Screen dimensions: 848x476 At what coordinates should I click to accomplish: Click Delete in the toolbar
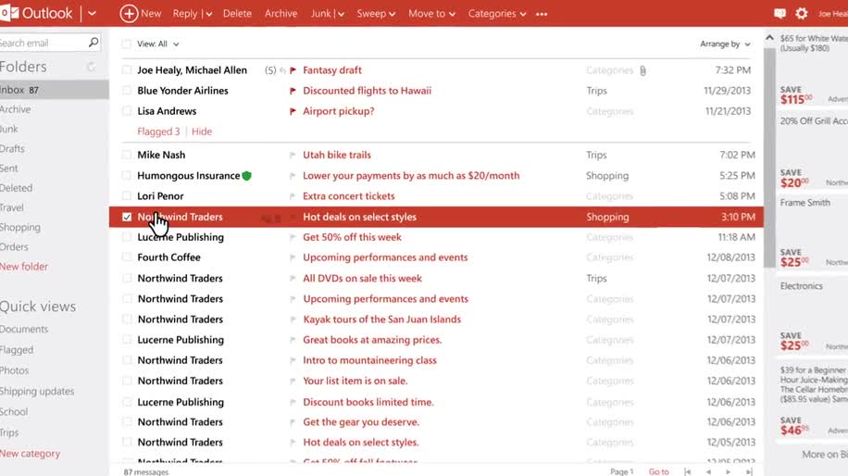(x=237, y=14)
